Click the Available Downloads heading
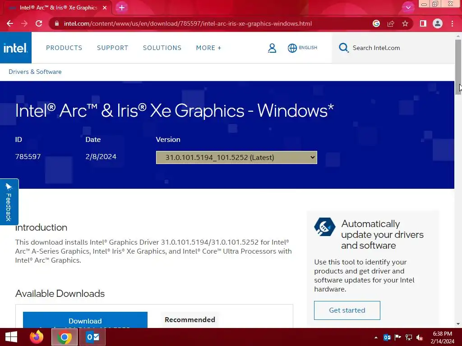The height and width of the screenshot is (346, 462). 60,294
